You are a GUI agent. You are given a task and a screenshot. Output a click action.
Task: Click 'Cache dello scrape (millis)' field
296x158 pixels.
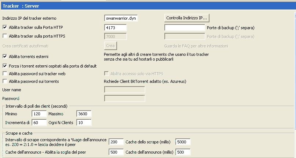coord(183,142)
